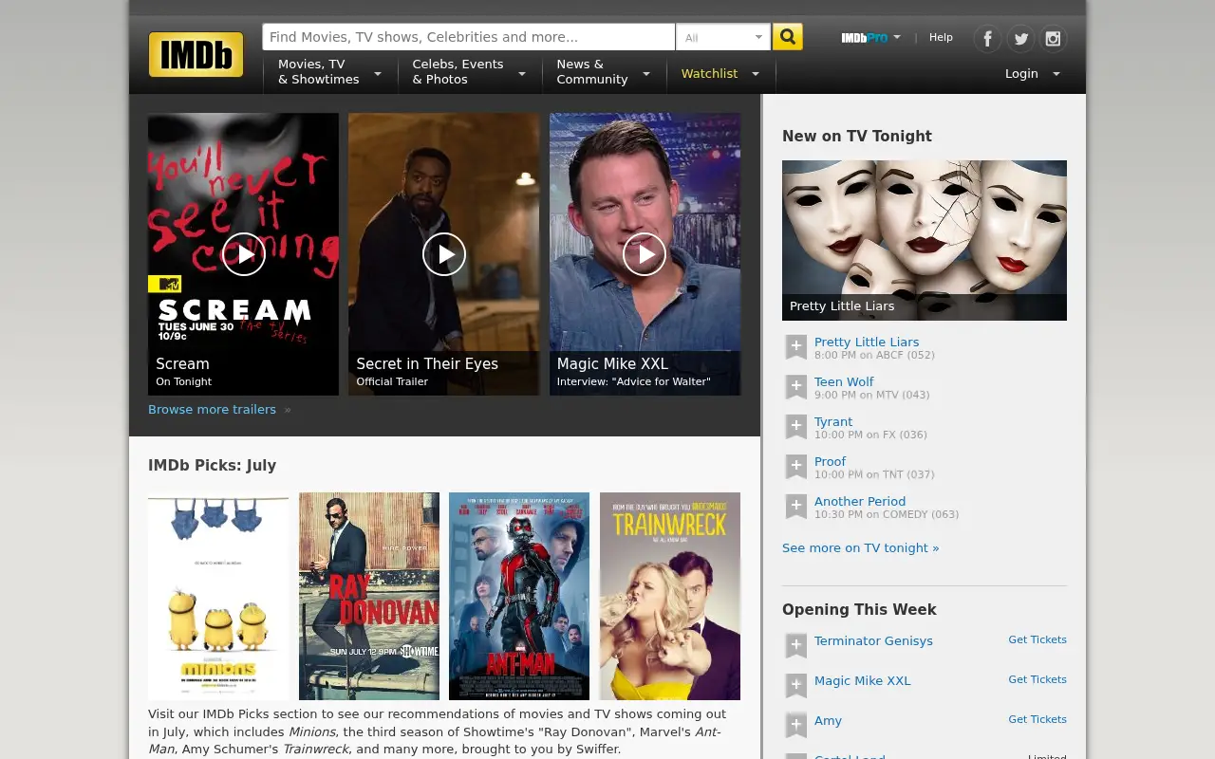1215x759 pixels.
Task: Open the Ray Donovan poster thumbnail
Action: click(369, 596)
